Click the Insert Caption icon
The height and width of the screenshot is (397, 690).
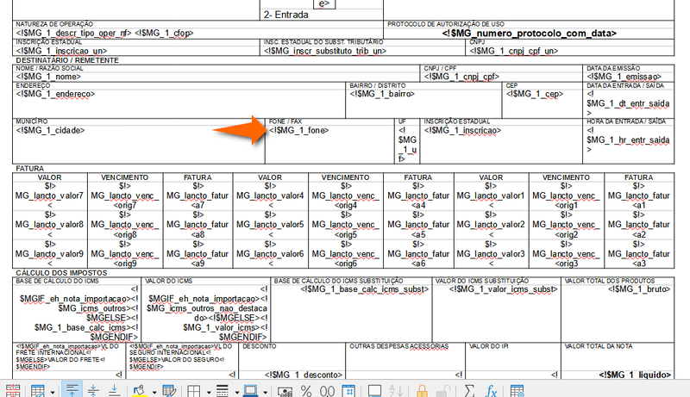point(374,391)
